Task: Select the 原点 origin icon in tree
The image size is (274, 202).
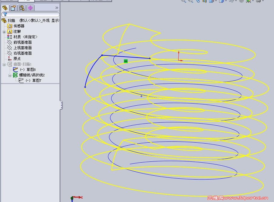Action: [9, 58]
